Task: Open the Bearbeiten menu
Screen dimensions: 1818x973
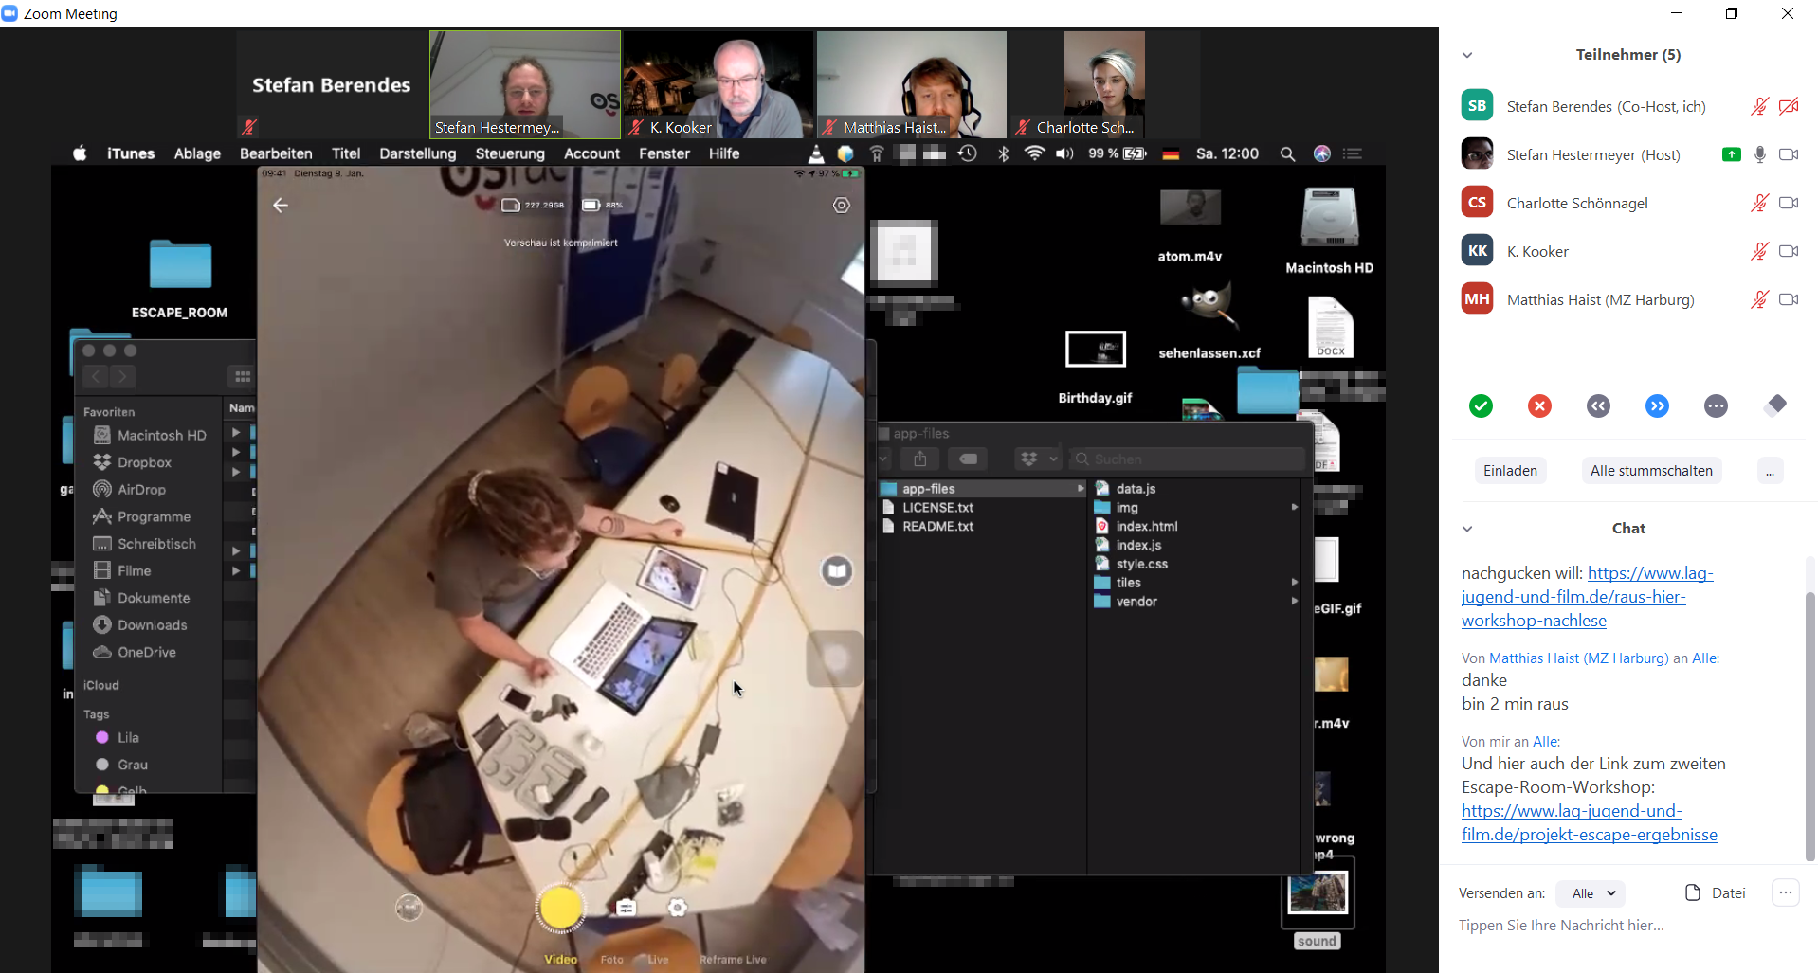Action: click(x=276, y=153)
